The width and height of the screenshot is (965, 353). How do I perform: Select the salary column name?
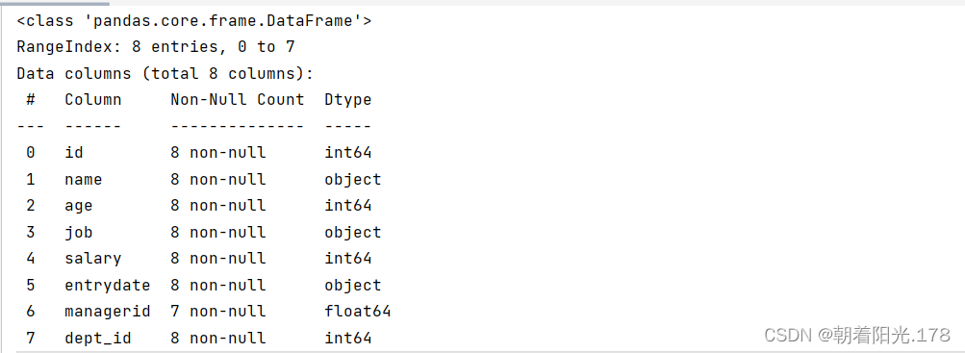click(93, 259)
